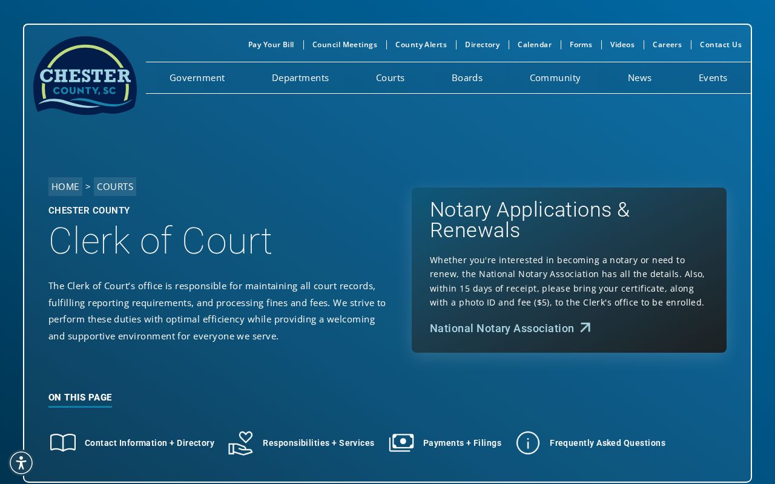Jump to Frequently Asked Questions

tap(607, 443)
